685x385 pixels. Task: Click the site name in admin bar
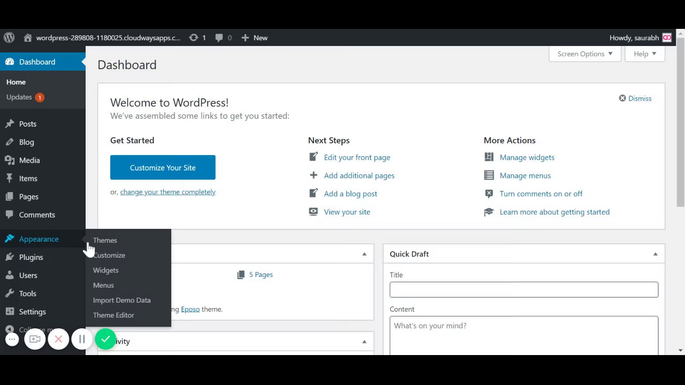coord(108,37)
